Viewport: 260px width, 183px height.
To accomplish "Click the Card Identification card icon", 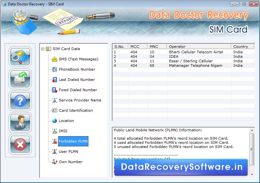I will 55,110.
